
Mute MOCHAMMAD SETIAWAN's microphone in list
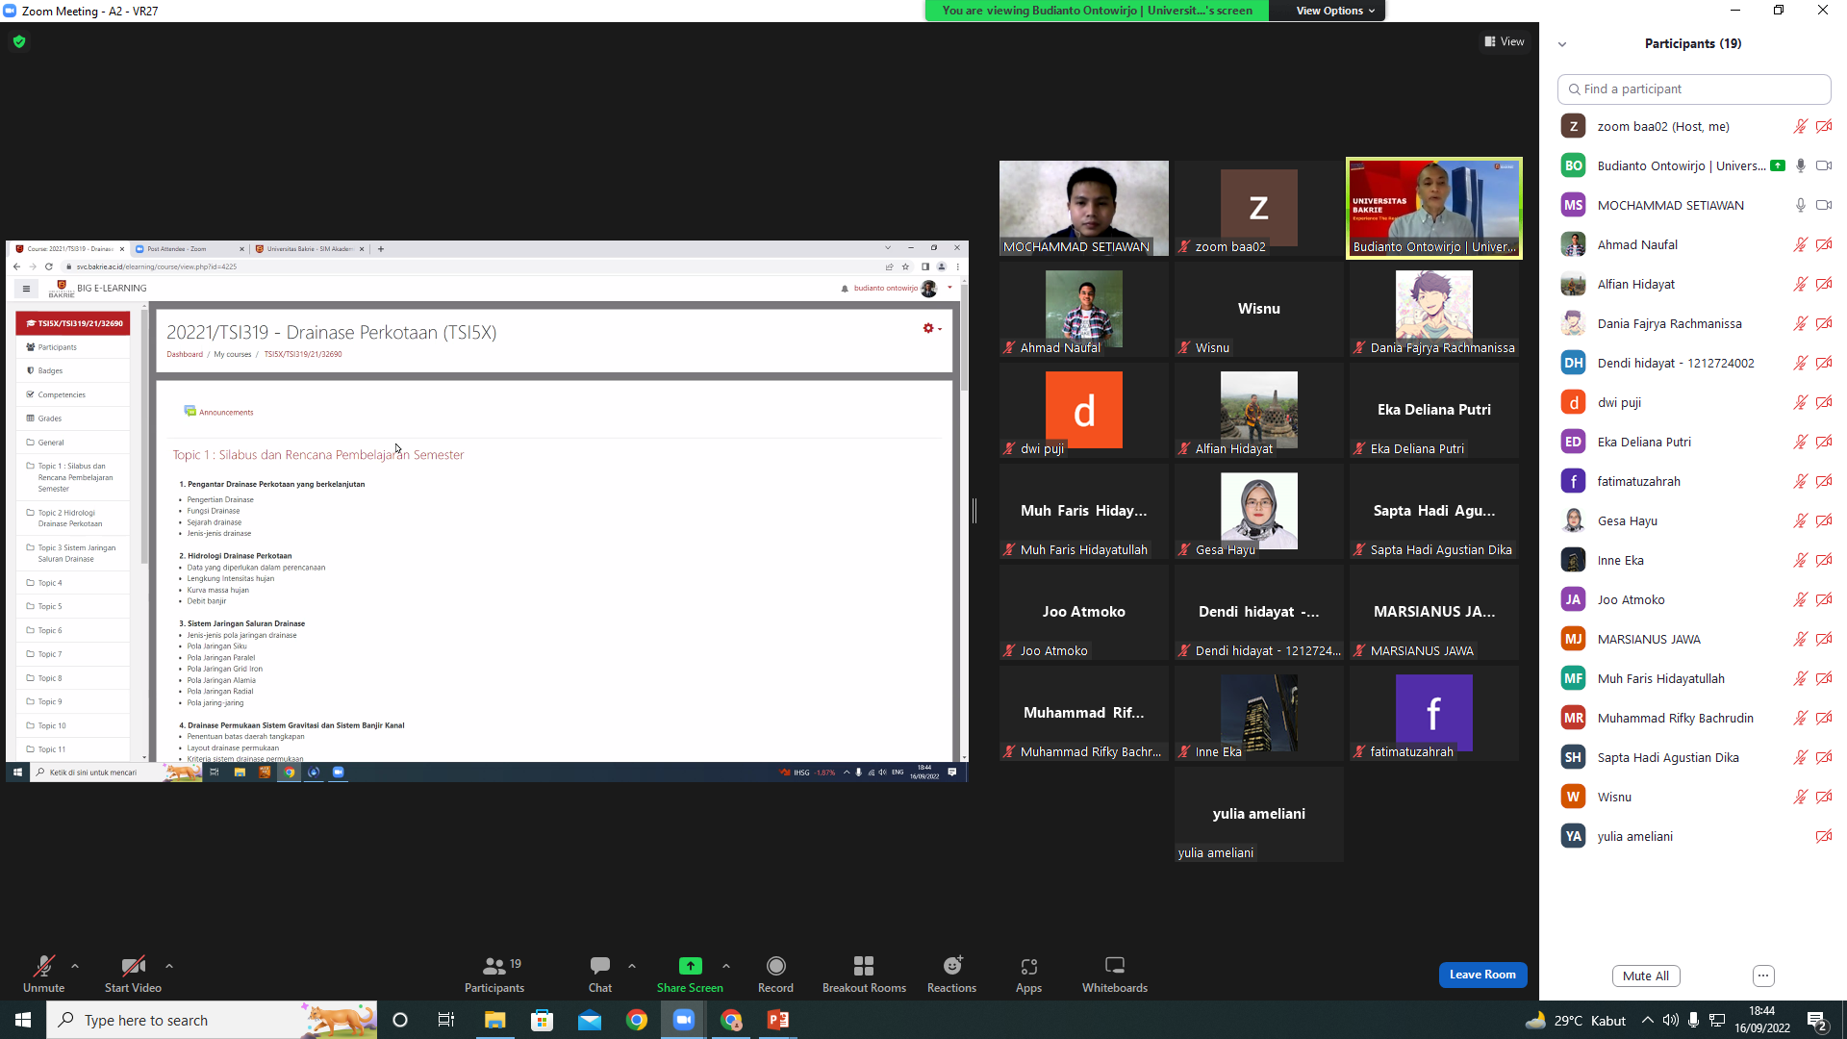(x=1800, y=205)
